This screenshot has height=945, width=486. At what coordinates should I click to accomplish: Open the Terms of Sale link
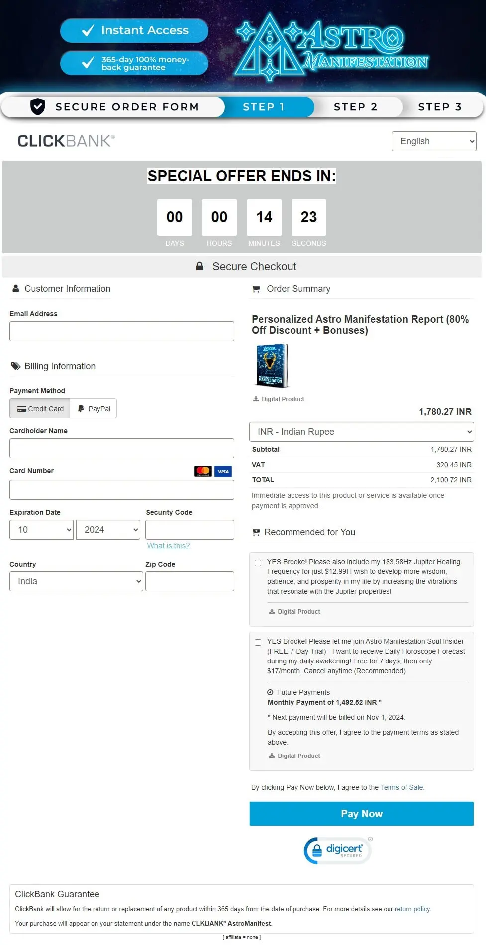click(x=402, y=787)
